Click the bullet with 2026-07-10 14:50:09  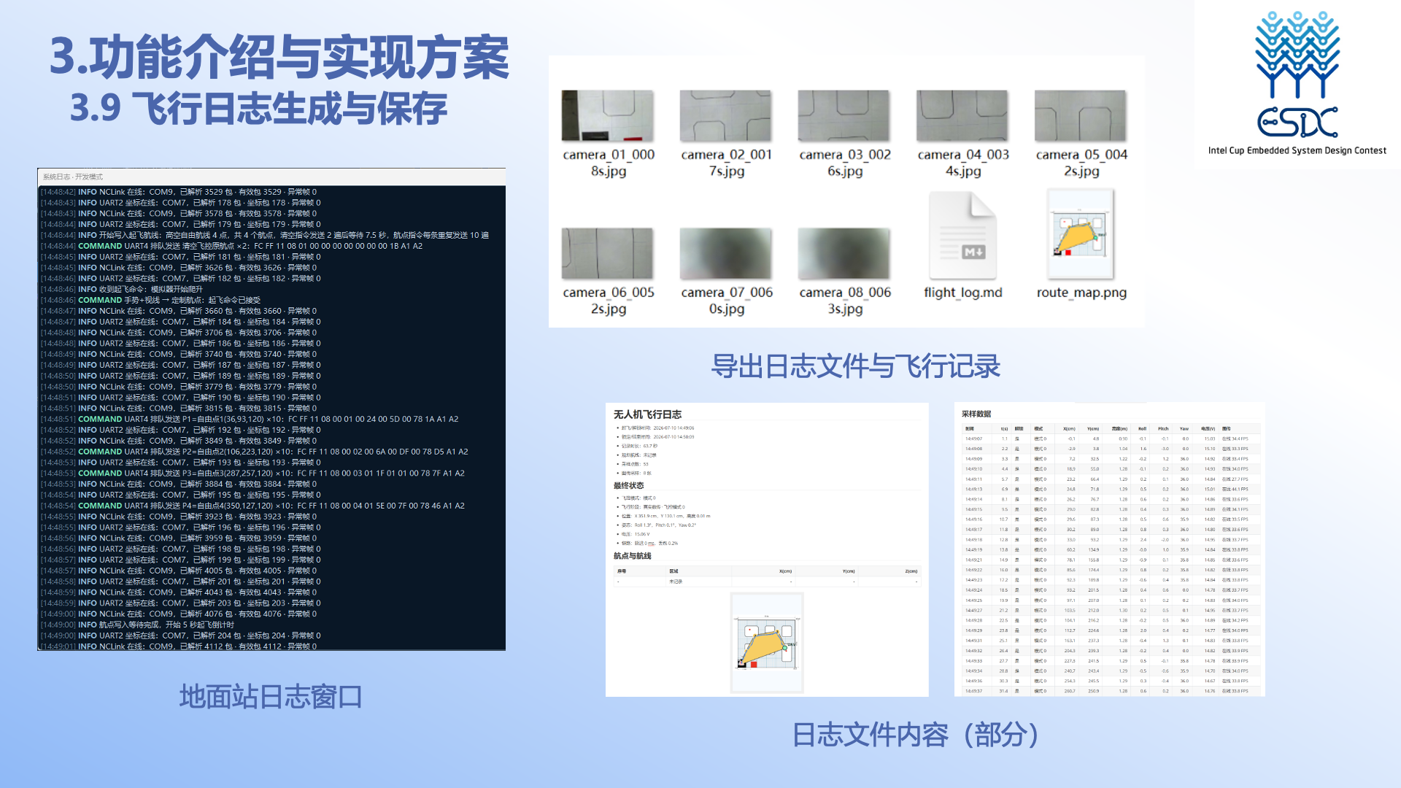[657, 437]
